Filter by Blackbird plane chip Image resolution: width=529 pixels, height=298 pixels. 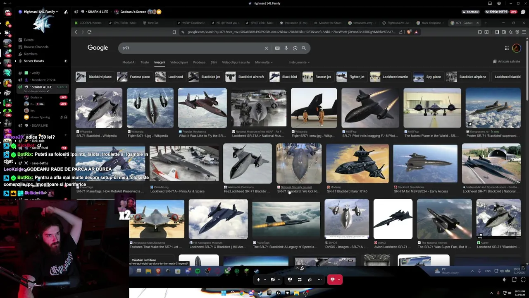[x=94, y=77]
